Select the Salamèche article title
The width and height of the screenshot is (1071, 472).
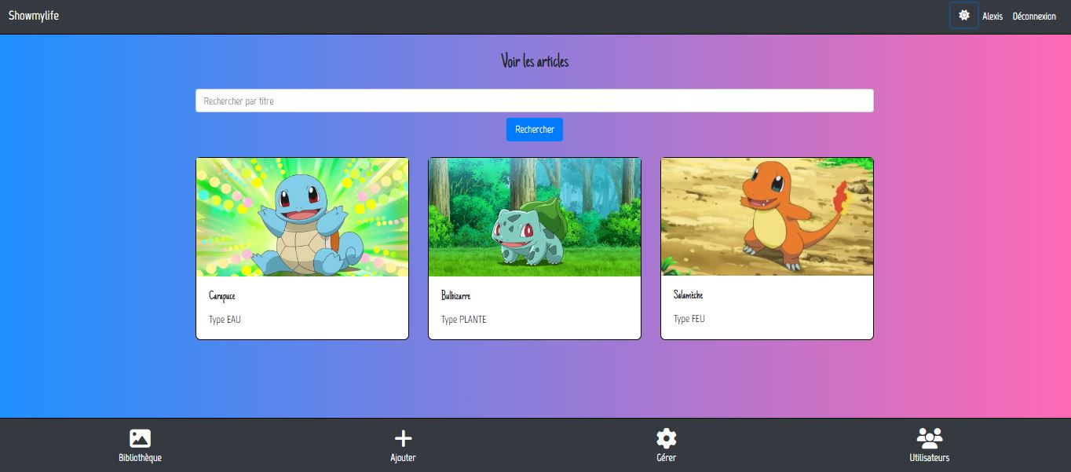click(688, 295)
